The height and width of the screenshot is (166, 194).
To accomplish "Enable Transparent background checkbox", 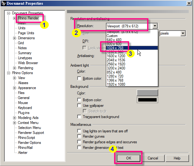I will 79,116.
